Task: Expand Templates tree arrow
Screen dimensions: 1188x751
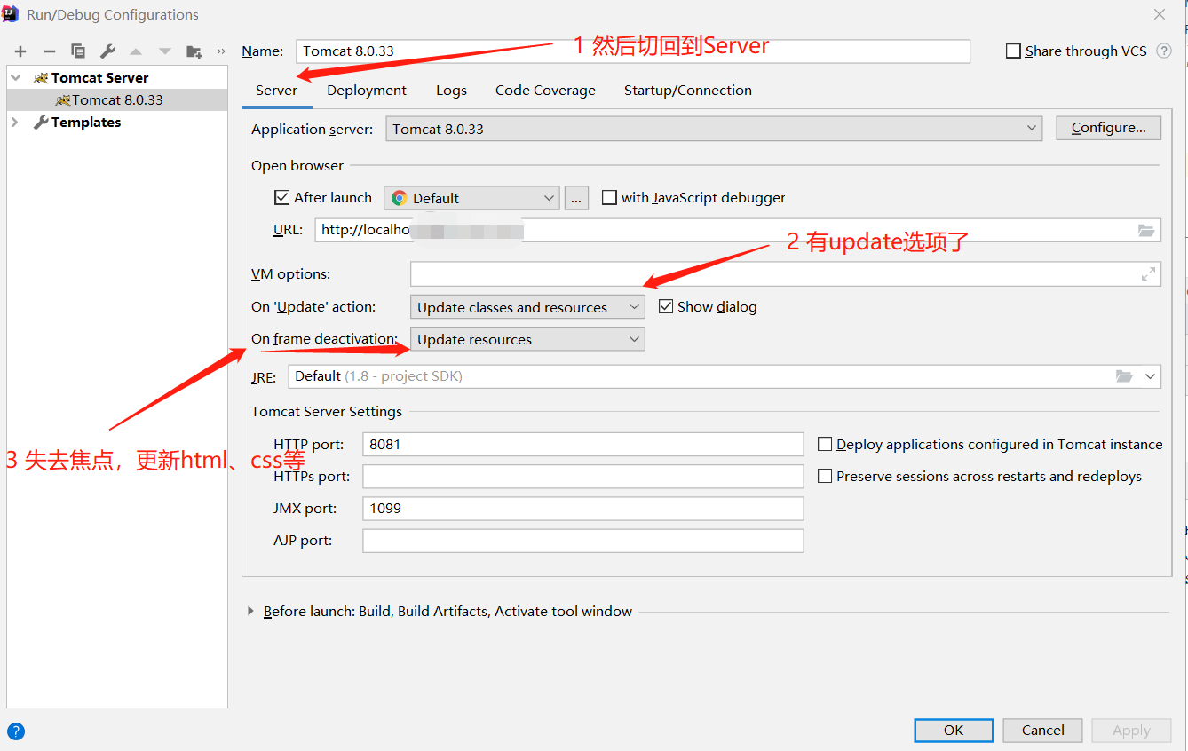Action: point(15,123)
